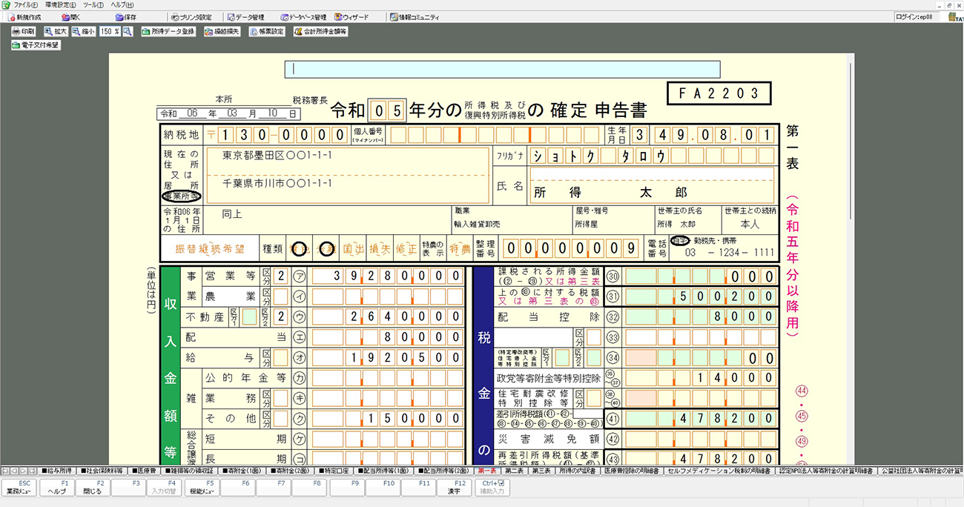Click the blue text input box above form

click(502, 69)
